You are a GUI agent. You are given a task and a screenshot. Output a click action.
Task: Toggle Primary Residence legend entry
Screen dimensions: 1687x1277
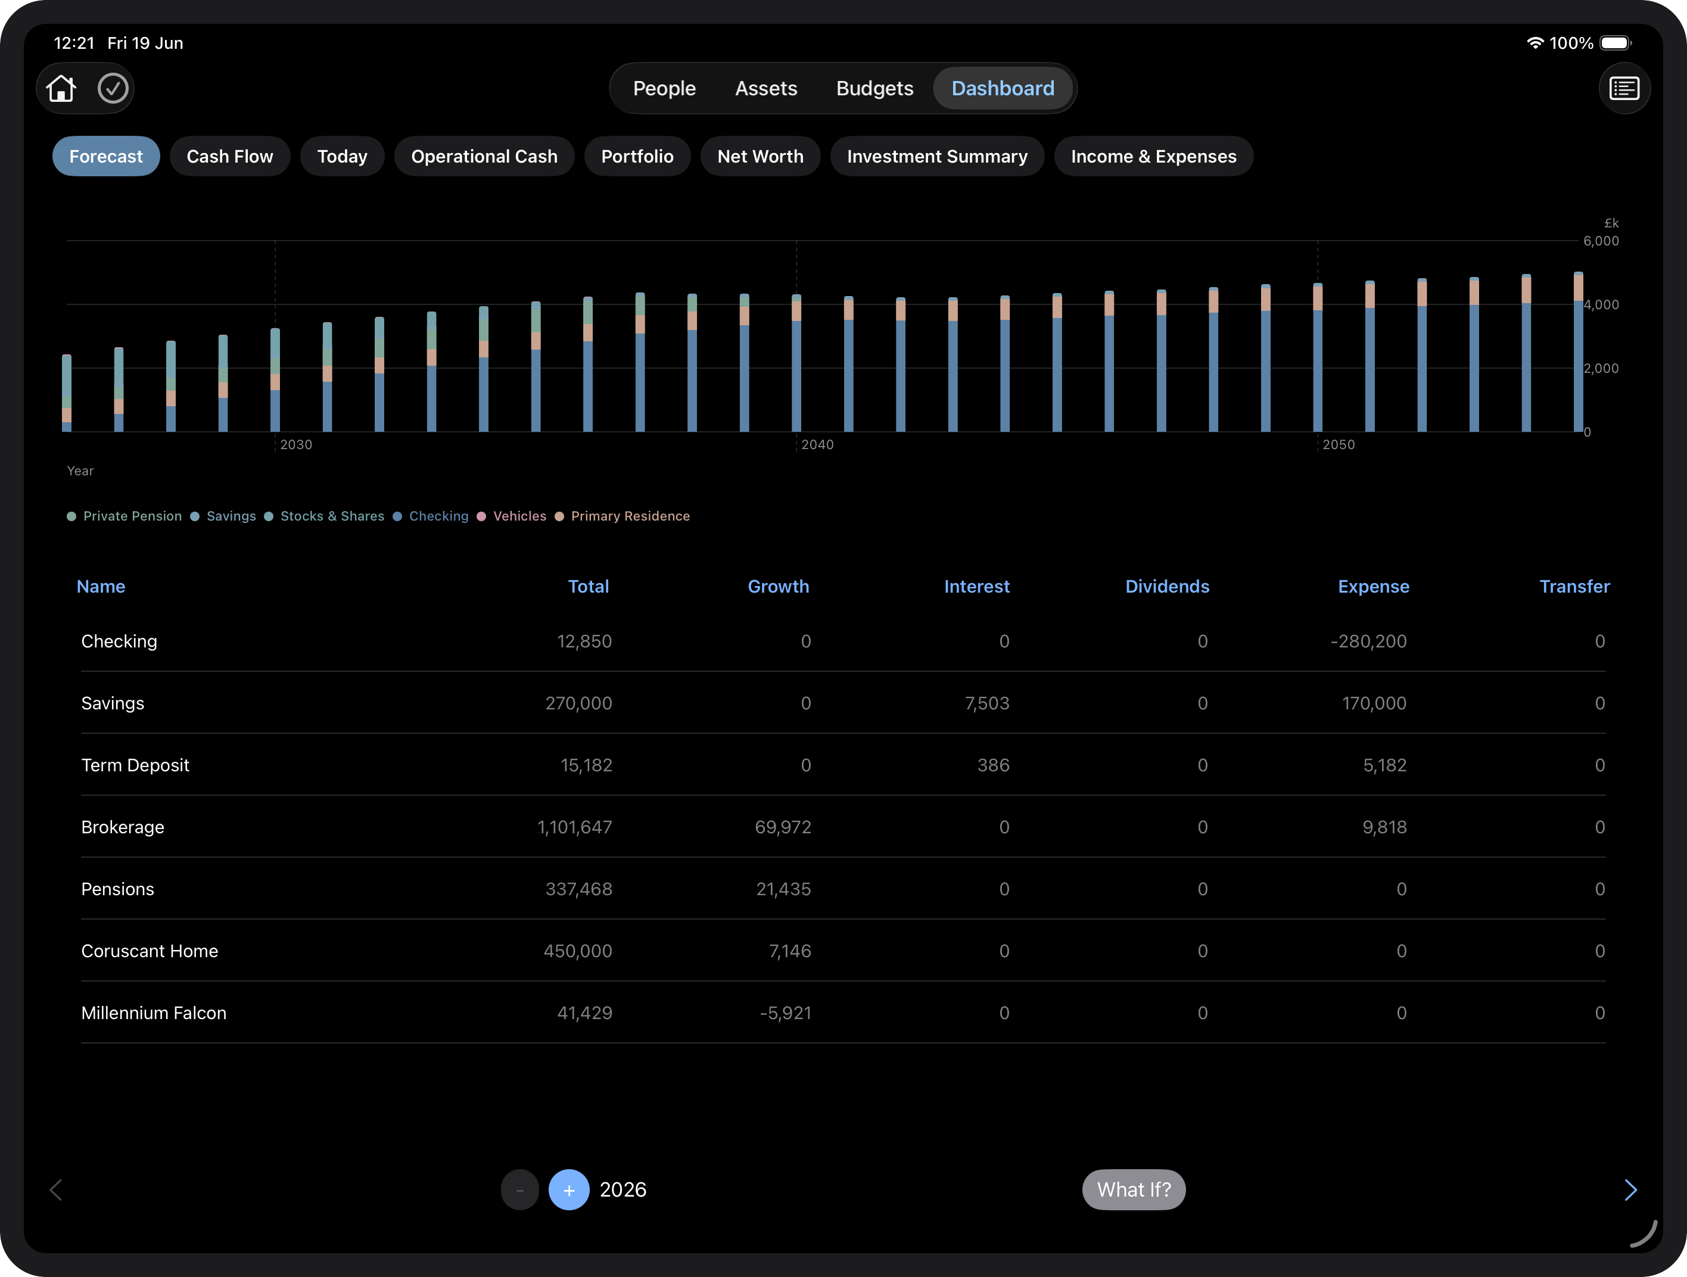[x=622, y=516]
